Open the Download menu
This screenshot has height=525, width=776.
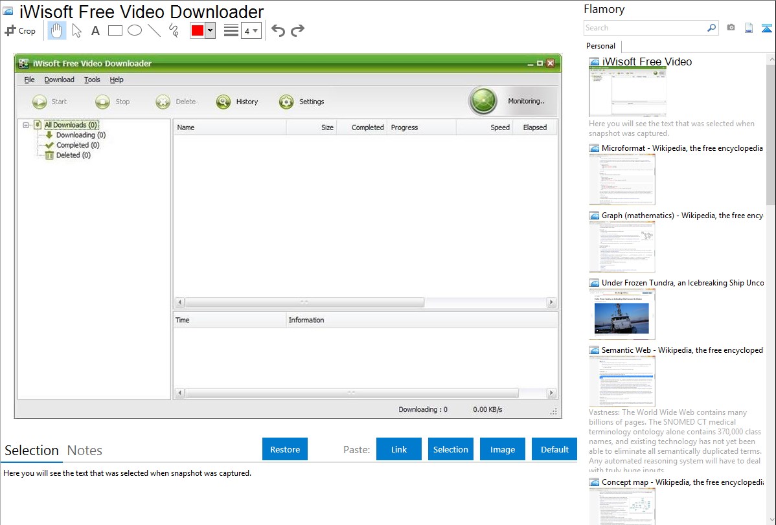[59, 80]
